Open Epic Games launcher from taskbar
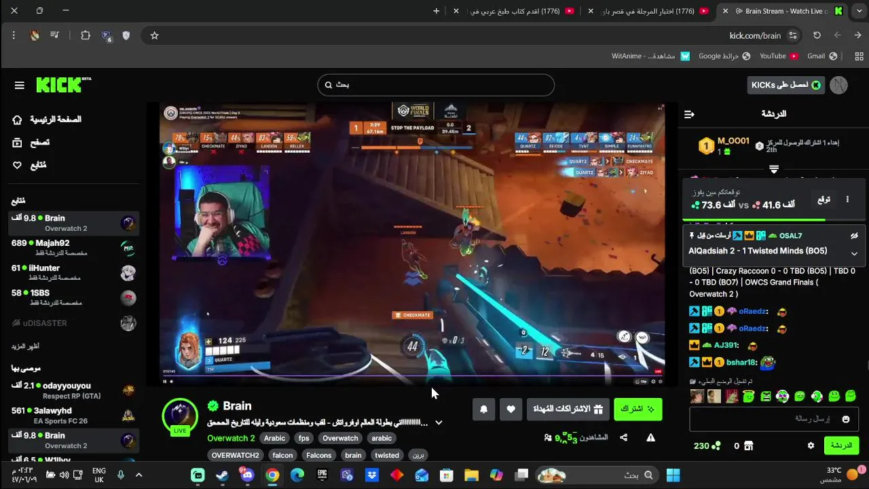 coord(322,475)
